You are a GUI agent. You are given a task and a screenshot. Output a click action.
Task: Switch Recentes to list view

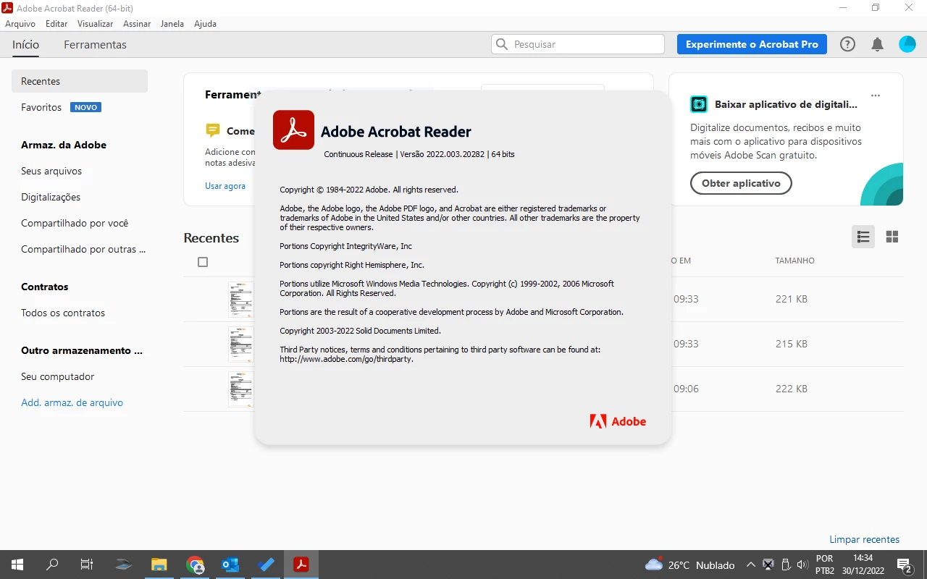(863, 237)
